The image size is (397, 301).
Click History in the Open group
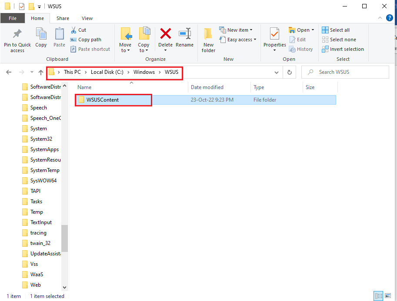(301, 49)
